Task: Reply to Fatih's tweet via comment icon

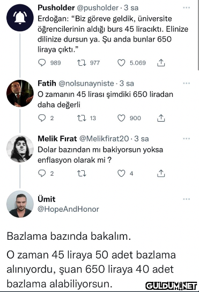Action: [x=42, y=118]
